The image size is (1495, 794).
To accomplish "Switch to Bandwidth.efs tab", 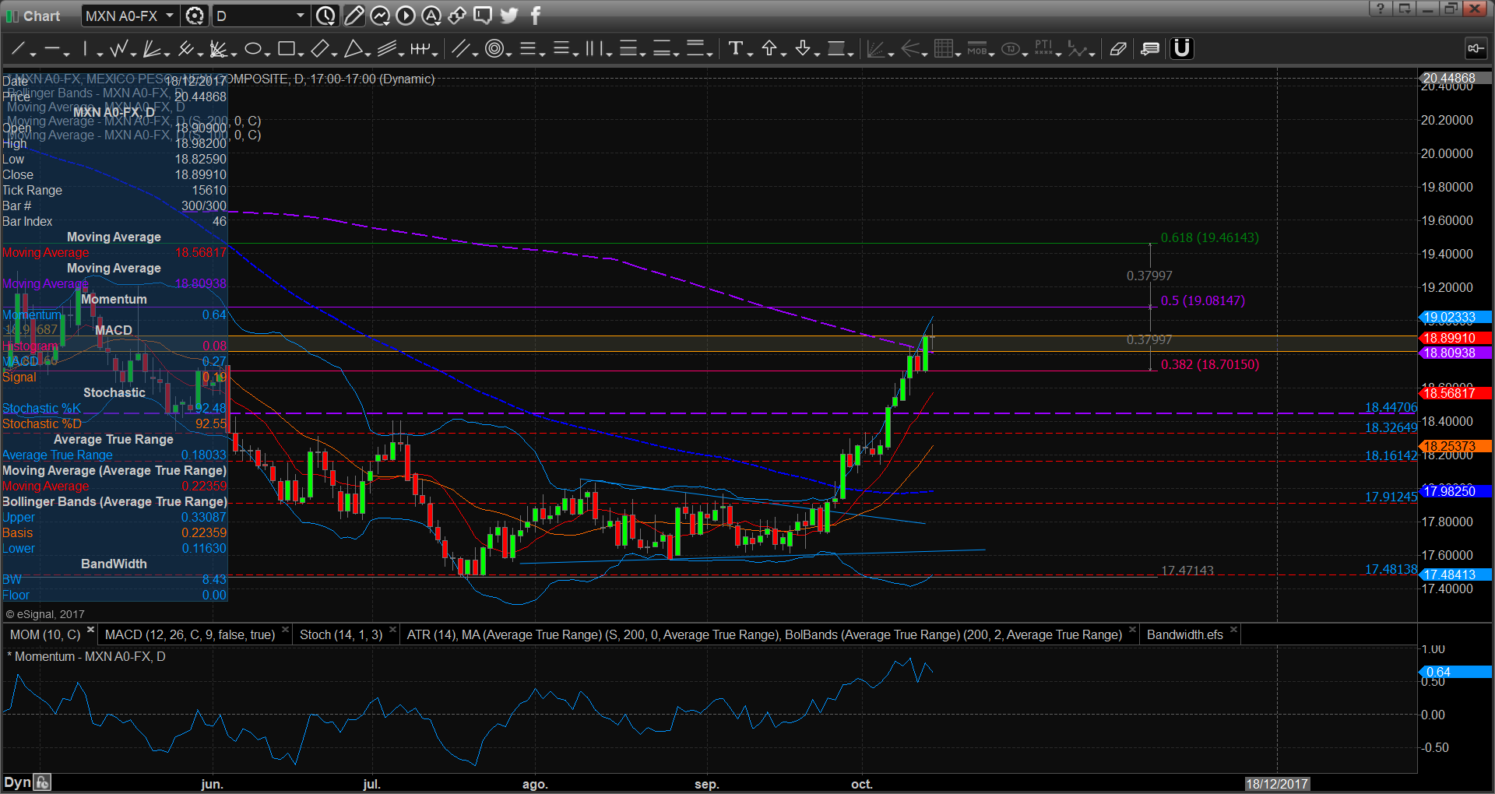I will pyautogui.click(x=1185, y=635).
